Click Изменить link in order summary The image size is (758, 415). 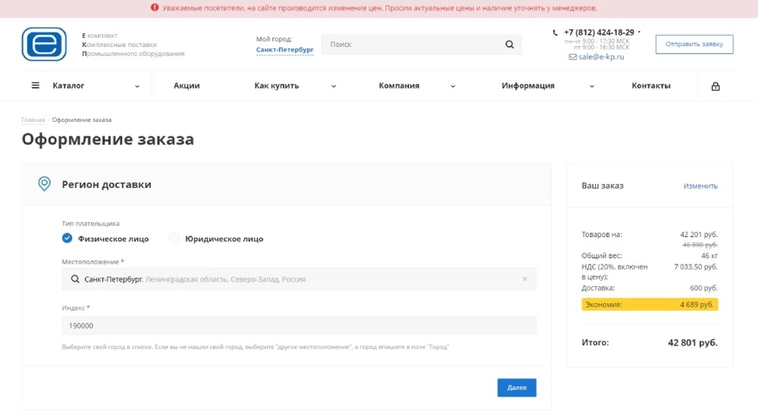click(700, 186)
